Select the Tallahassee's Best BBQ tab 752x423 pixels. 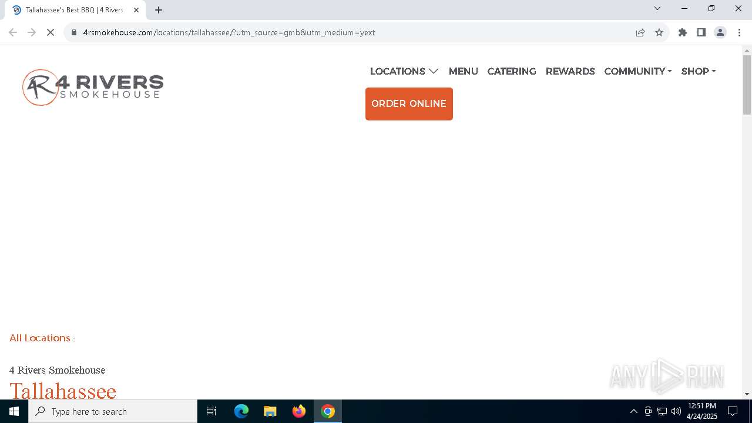coord(75,10)
